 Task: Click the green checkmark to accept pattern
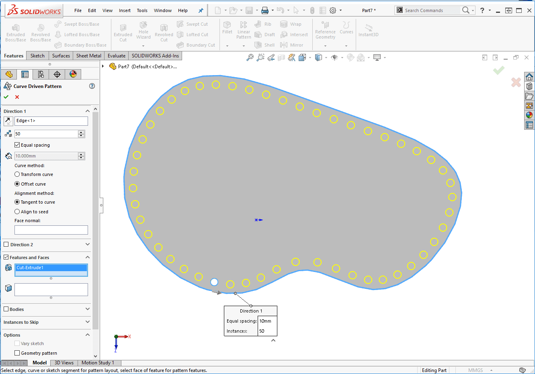coord(6,97)
